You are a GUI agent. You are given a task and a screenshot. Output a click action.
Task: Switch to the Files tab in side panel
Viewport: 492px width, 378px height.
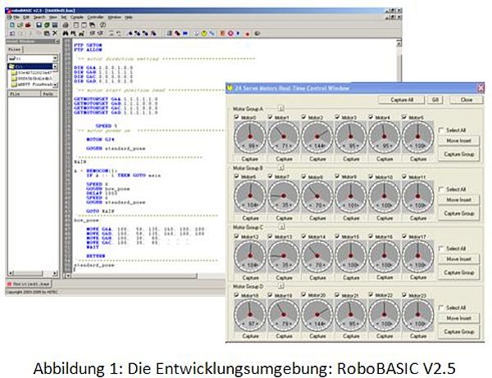(x=14, y=49)
